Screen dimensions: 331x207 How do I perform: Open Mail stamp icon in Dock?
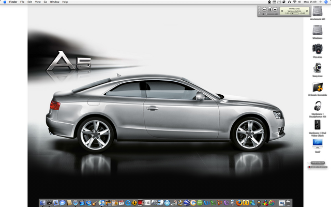click(x=56, y=203)
